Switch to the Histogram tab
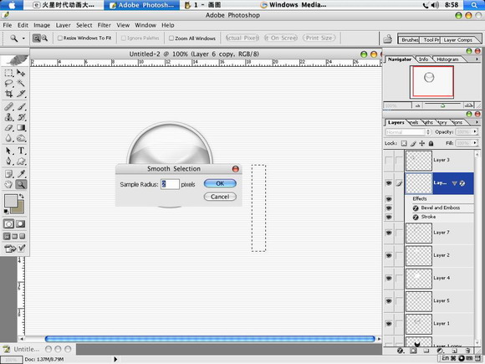The height and width of the screenshot is (364, 485). [447, 59]
